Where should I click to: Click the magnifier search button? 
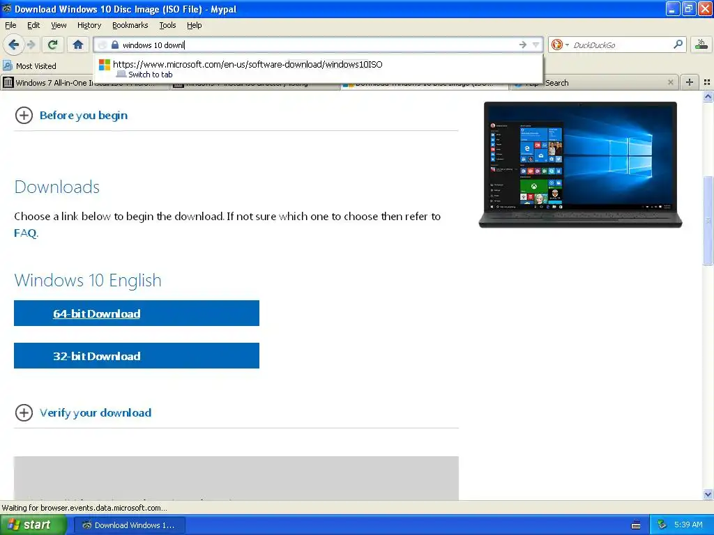pyautogui.click(x=678, y=44)
